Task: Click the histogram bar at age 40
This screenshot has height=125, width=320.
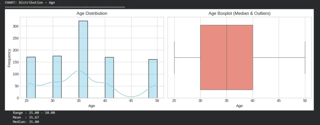Action: click(x=109, y=78)
